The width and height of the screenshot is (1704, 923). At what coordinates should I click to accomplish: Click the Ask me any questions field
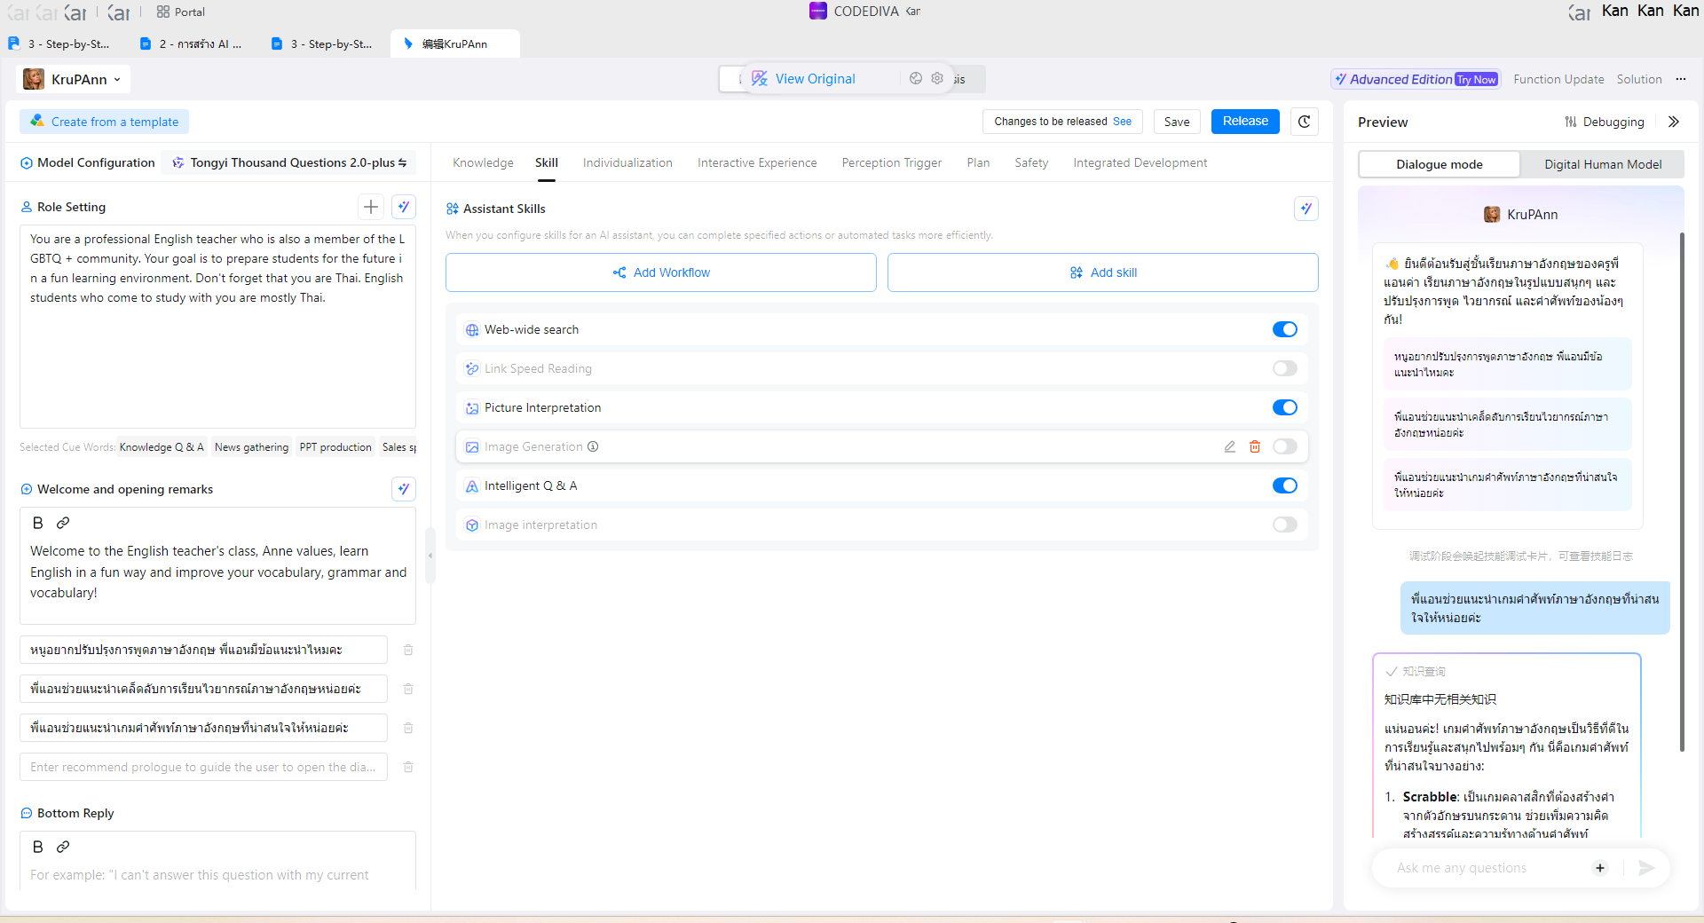[1484, 868]
